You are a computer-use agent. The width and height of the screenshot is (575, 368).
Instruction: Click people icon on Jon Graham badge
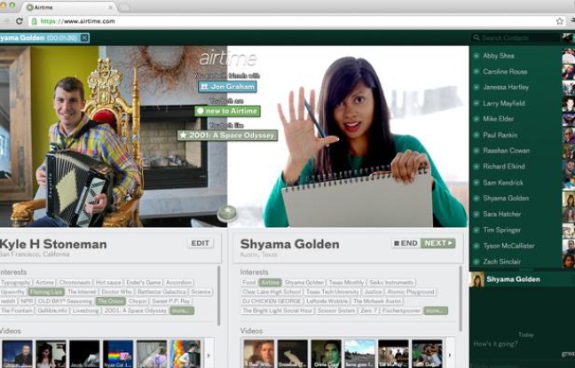(x=205, y=87)
